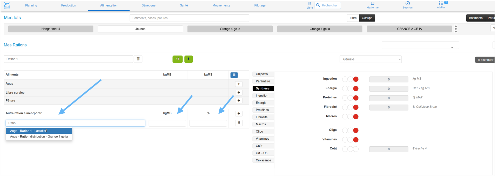Add a feed to the Auge row
This screenshot has height=177, width=498.
click(239, 84)
